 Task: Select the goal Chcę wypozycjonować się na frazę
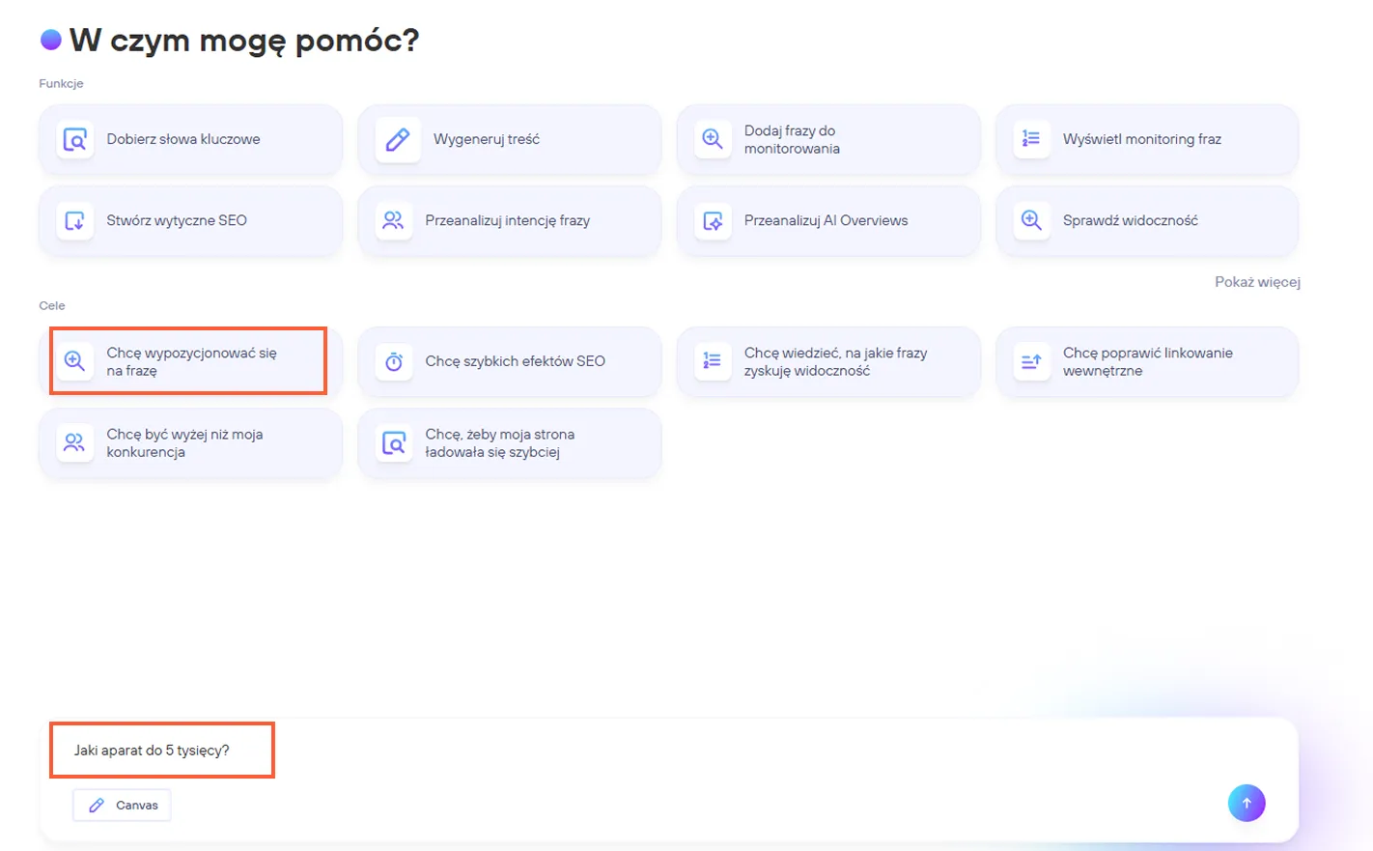tap(191, 361)
